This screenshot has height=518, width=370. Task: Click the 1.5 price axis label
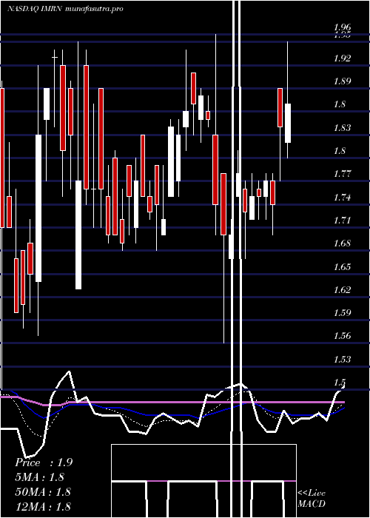[340, 383]
